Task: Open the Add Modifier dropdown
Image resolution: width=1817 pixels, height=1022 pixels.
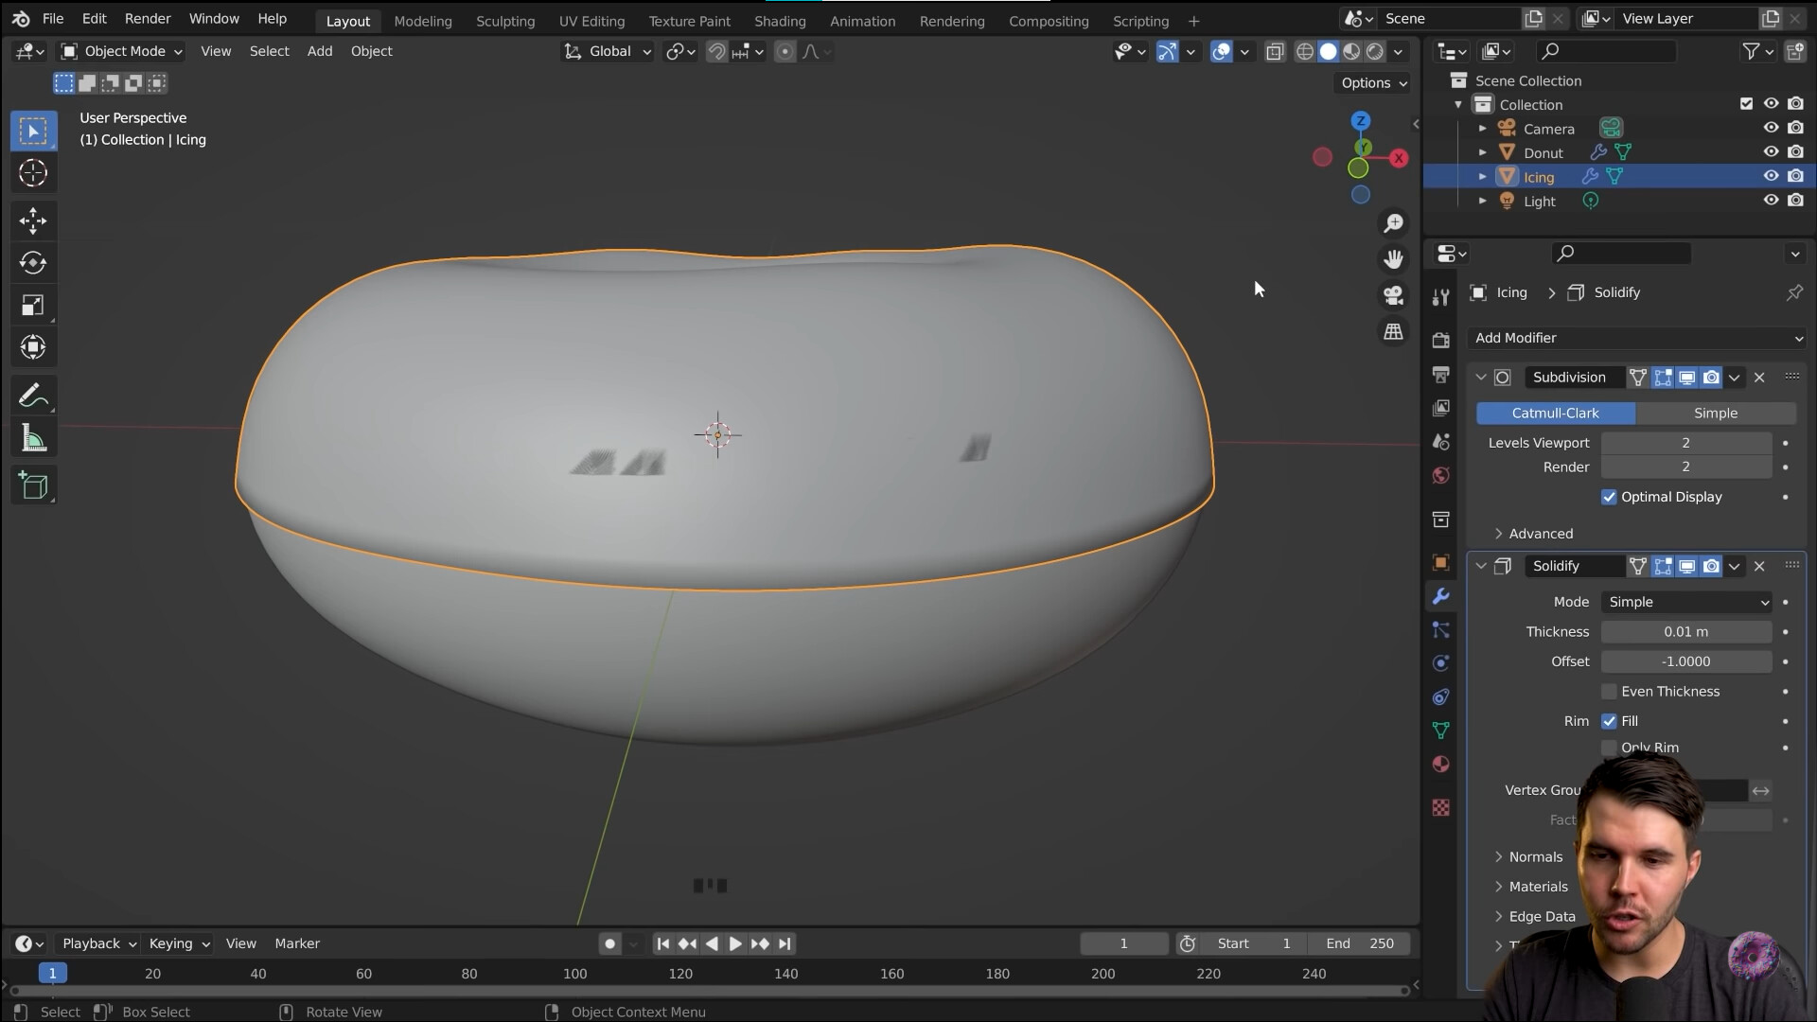Action: tap(1637, 338)
